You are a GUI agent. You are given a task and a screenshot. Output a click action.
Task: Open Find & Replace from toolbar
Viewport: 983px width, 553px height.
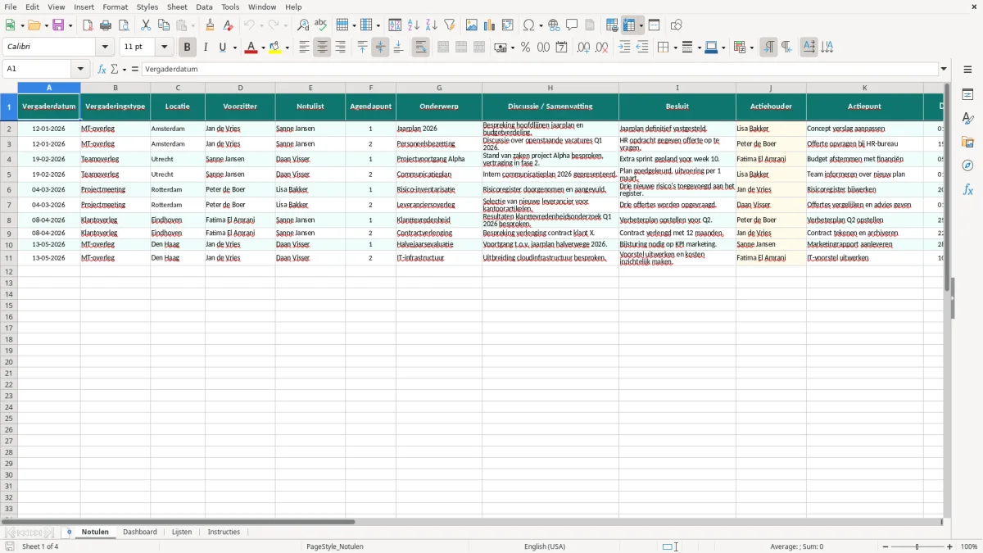coord(303,25)
